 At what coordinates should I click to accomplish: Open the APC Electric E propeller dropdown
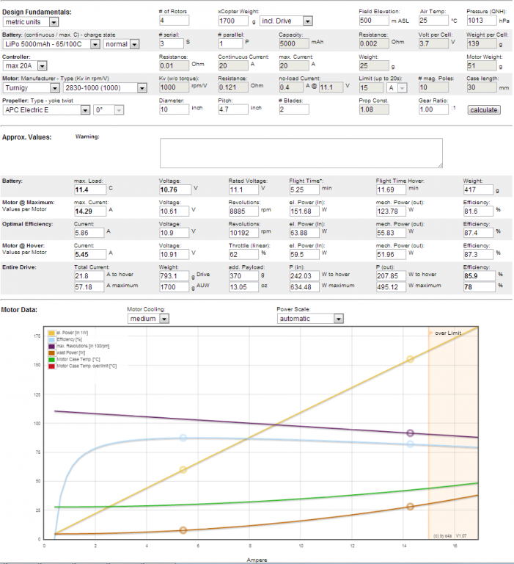pos(46,110)
